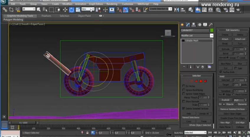The width and height of the screenshot is (250, 137).
Task: Select the Link tool chain icon
Action: coord(5,10)
